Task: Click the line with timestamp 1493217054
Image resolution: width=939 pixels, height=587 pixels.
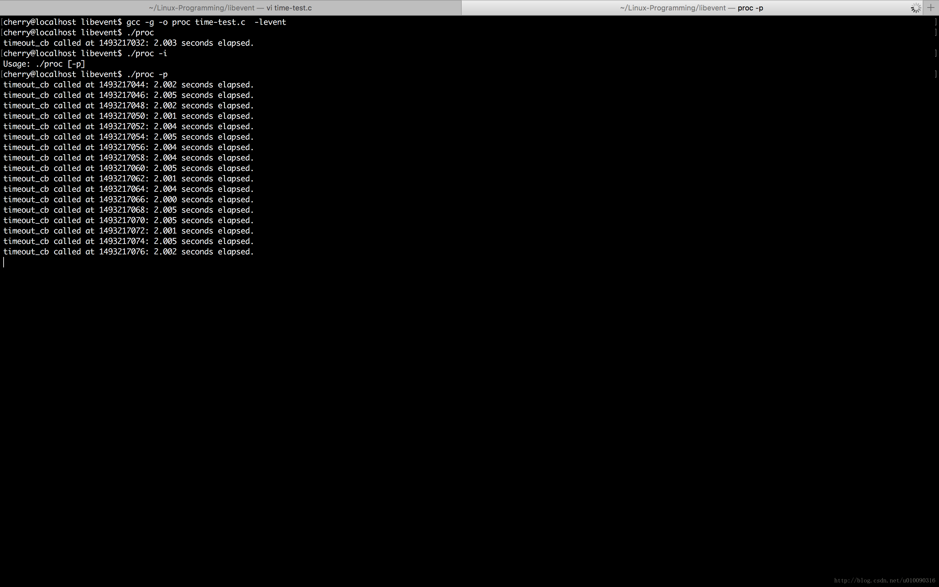Action: click(128, 137)
